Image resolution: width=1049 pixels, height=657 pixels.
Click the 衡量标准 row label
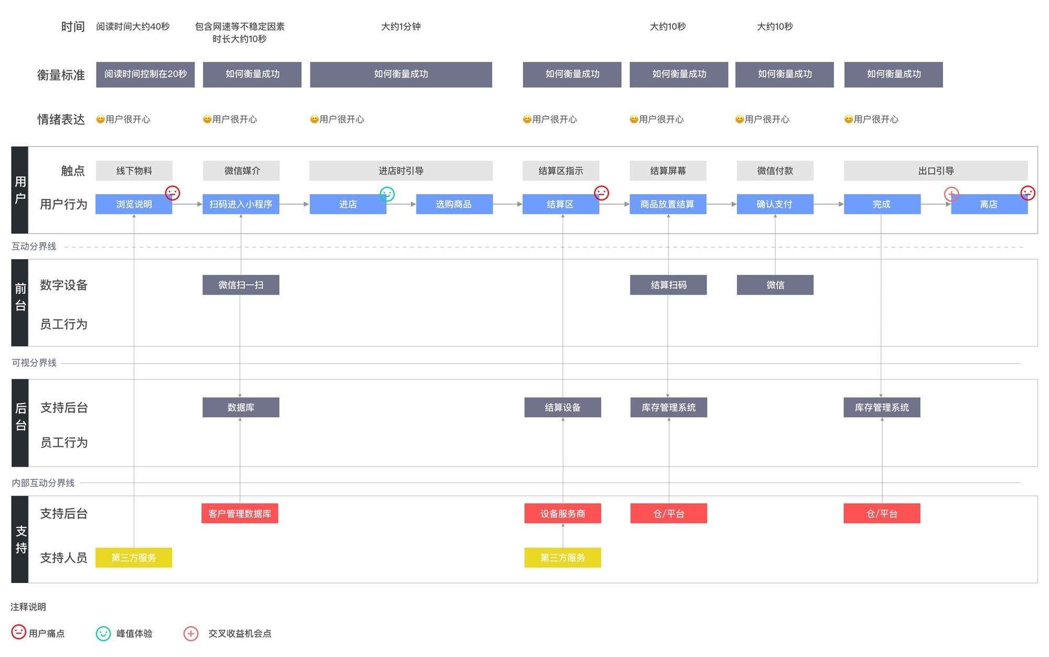pyautogui.click(x=61, y=75)
